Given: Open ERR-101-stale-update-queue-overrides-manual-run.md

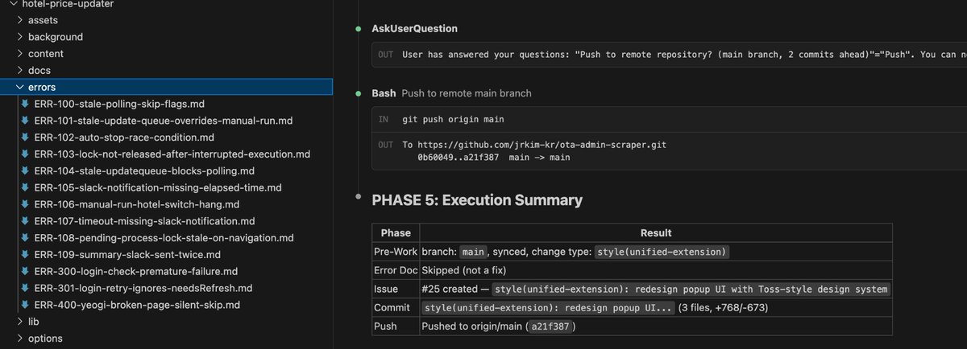Looking at the screenshot, I should (164, 121).
